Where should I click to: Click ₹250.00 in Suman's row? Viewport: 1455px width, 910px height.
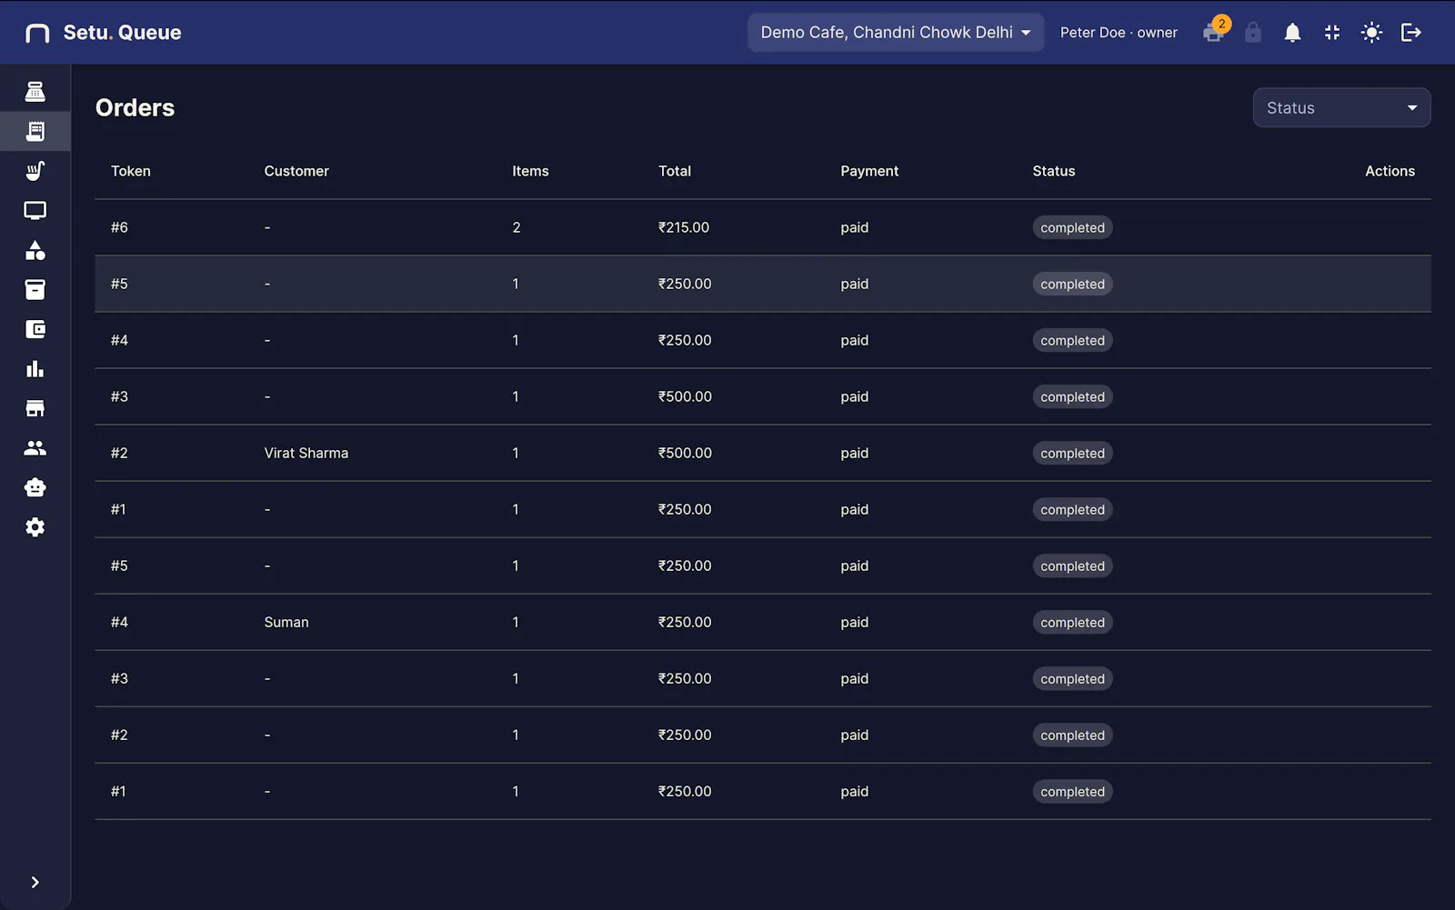[685, 622]
